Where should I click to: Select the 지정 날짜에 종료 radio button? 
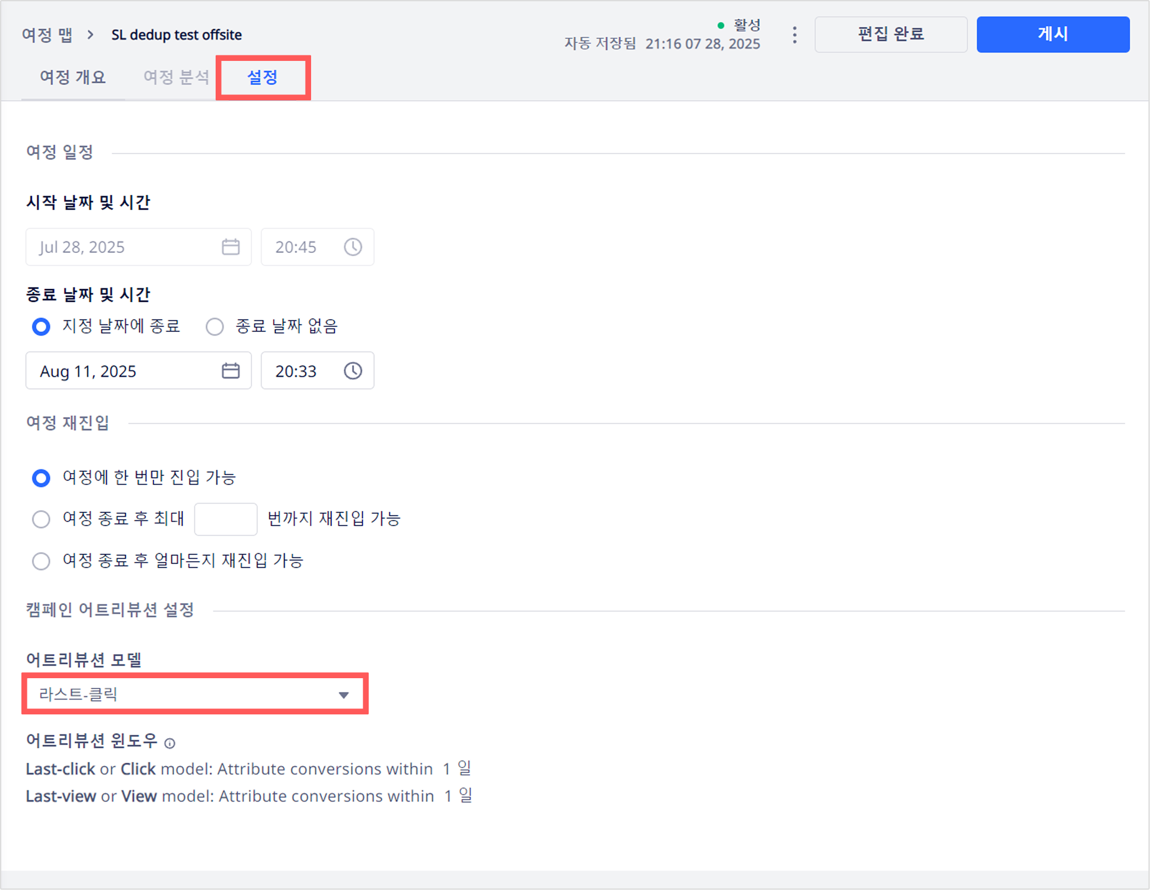point(41,327)
